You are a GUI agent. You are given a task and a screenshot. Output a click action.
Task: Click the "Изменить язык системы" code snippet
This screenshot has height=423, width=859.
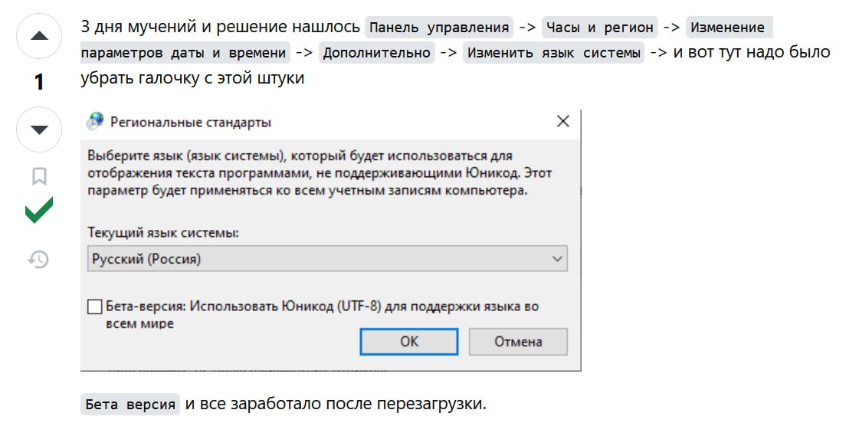553,53
